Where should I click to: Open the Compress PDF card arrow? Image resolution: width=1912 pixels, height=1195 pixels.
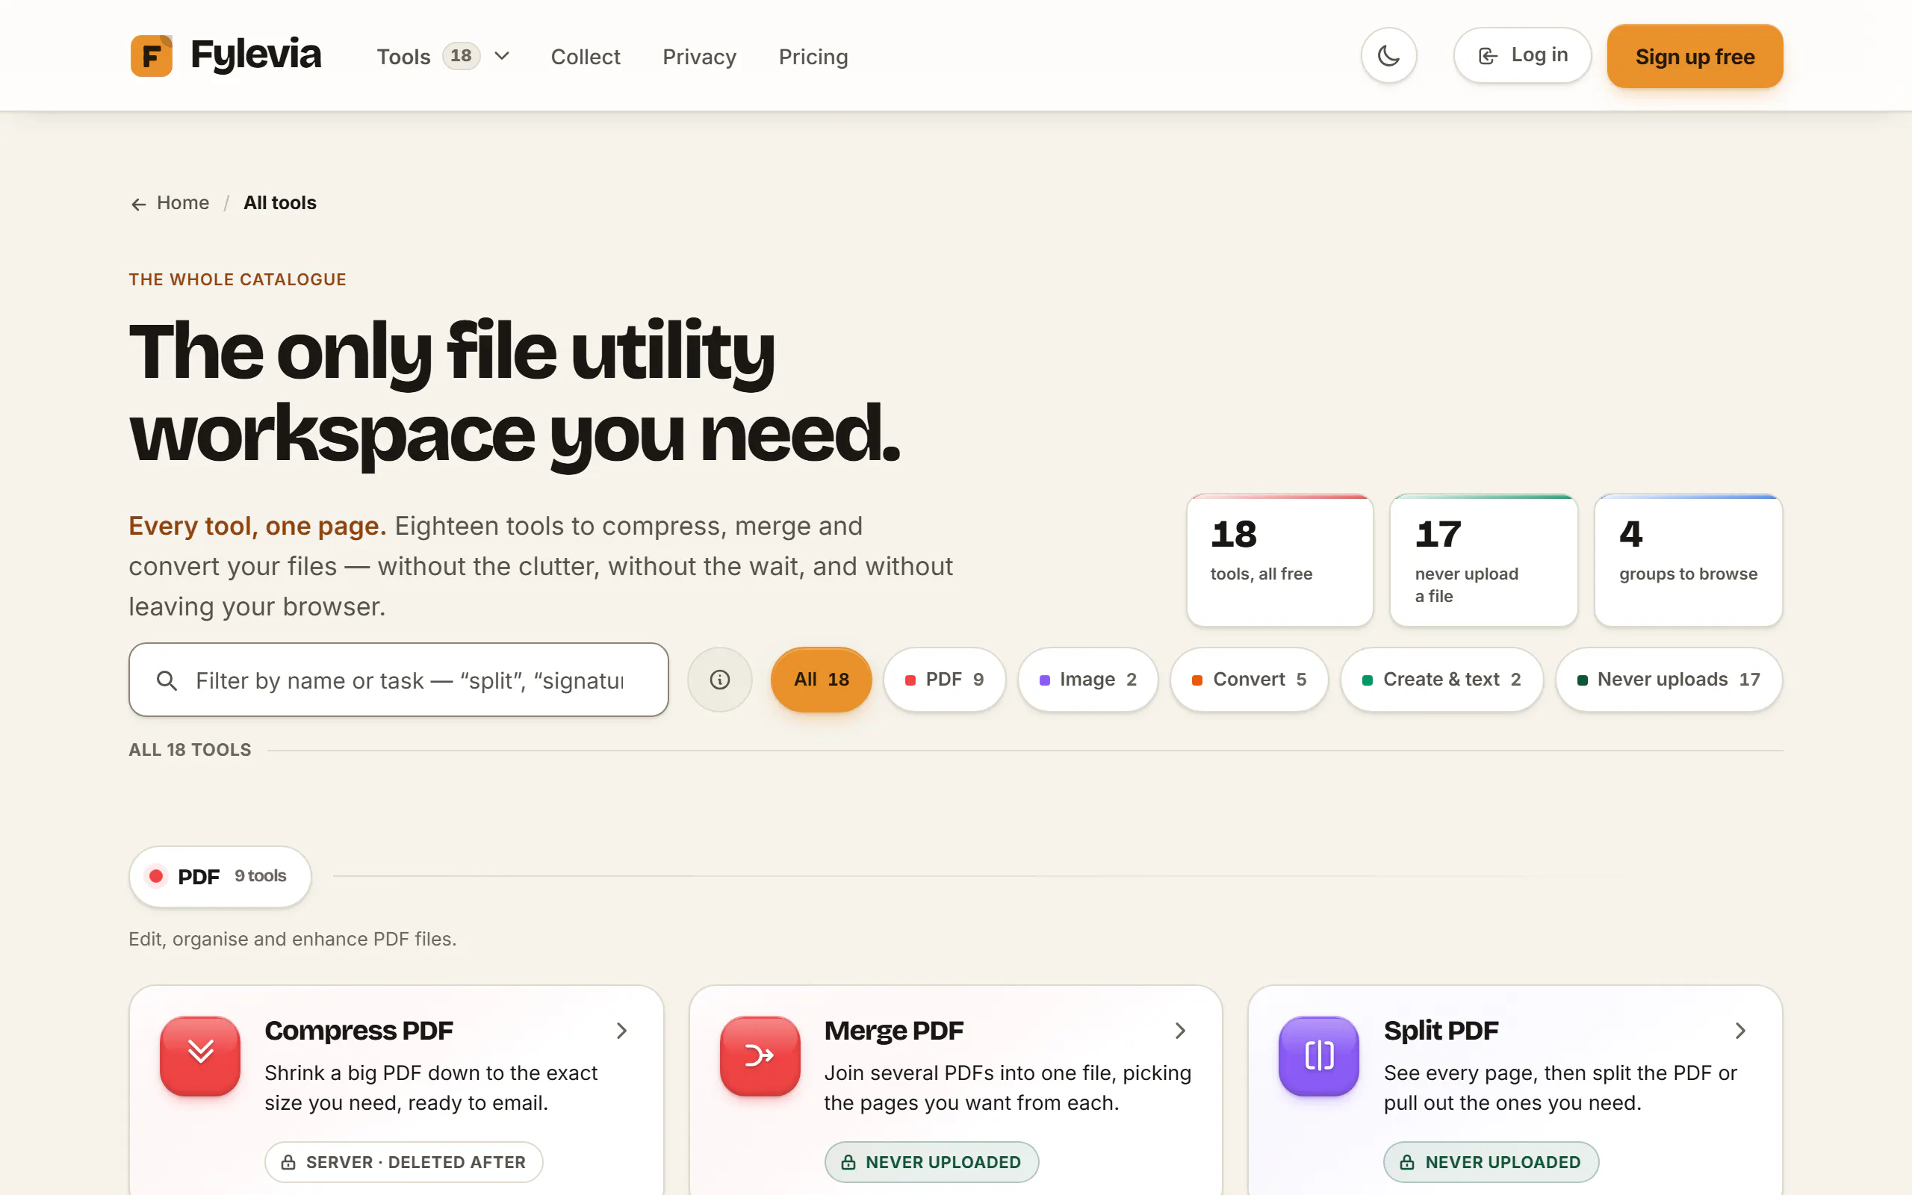[622, 1031]
